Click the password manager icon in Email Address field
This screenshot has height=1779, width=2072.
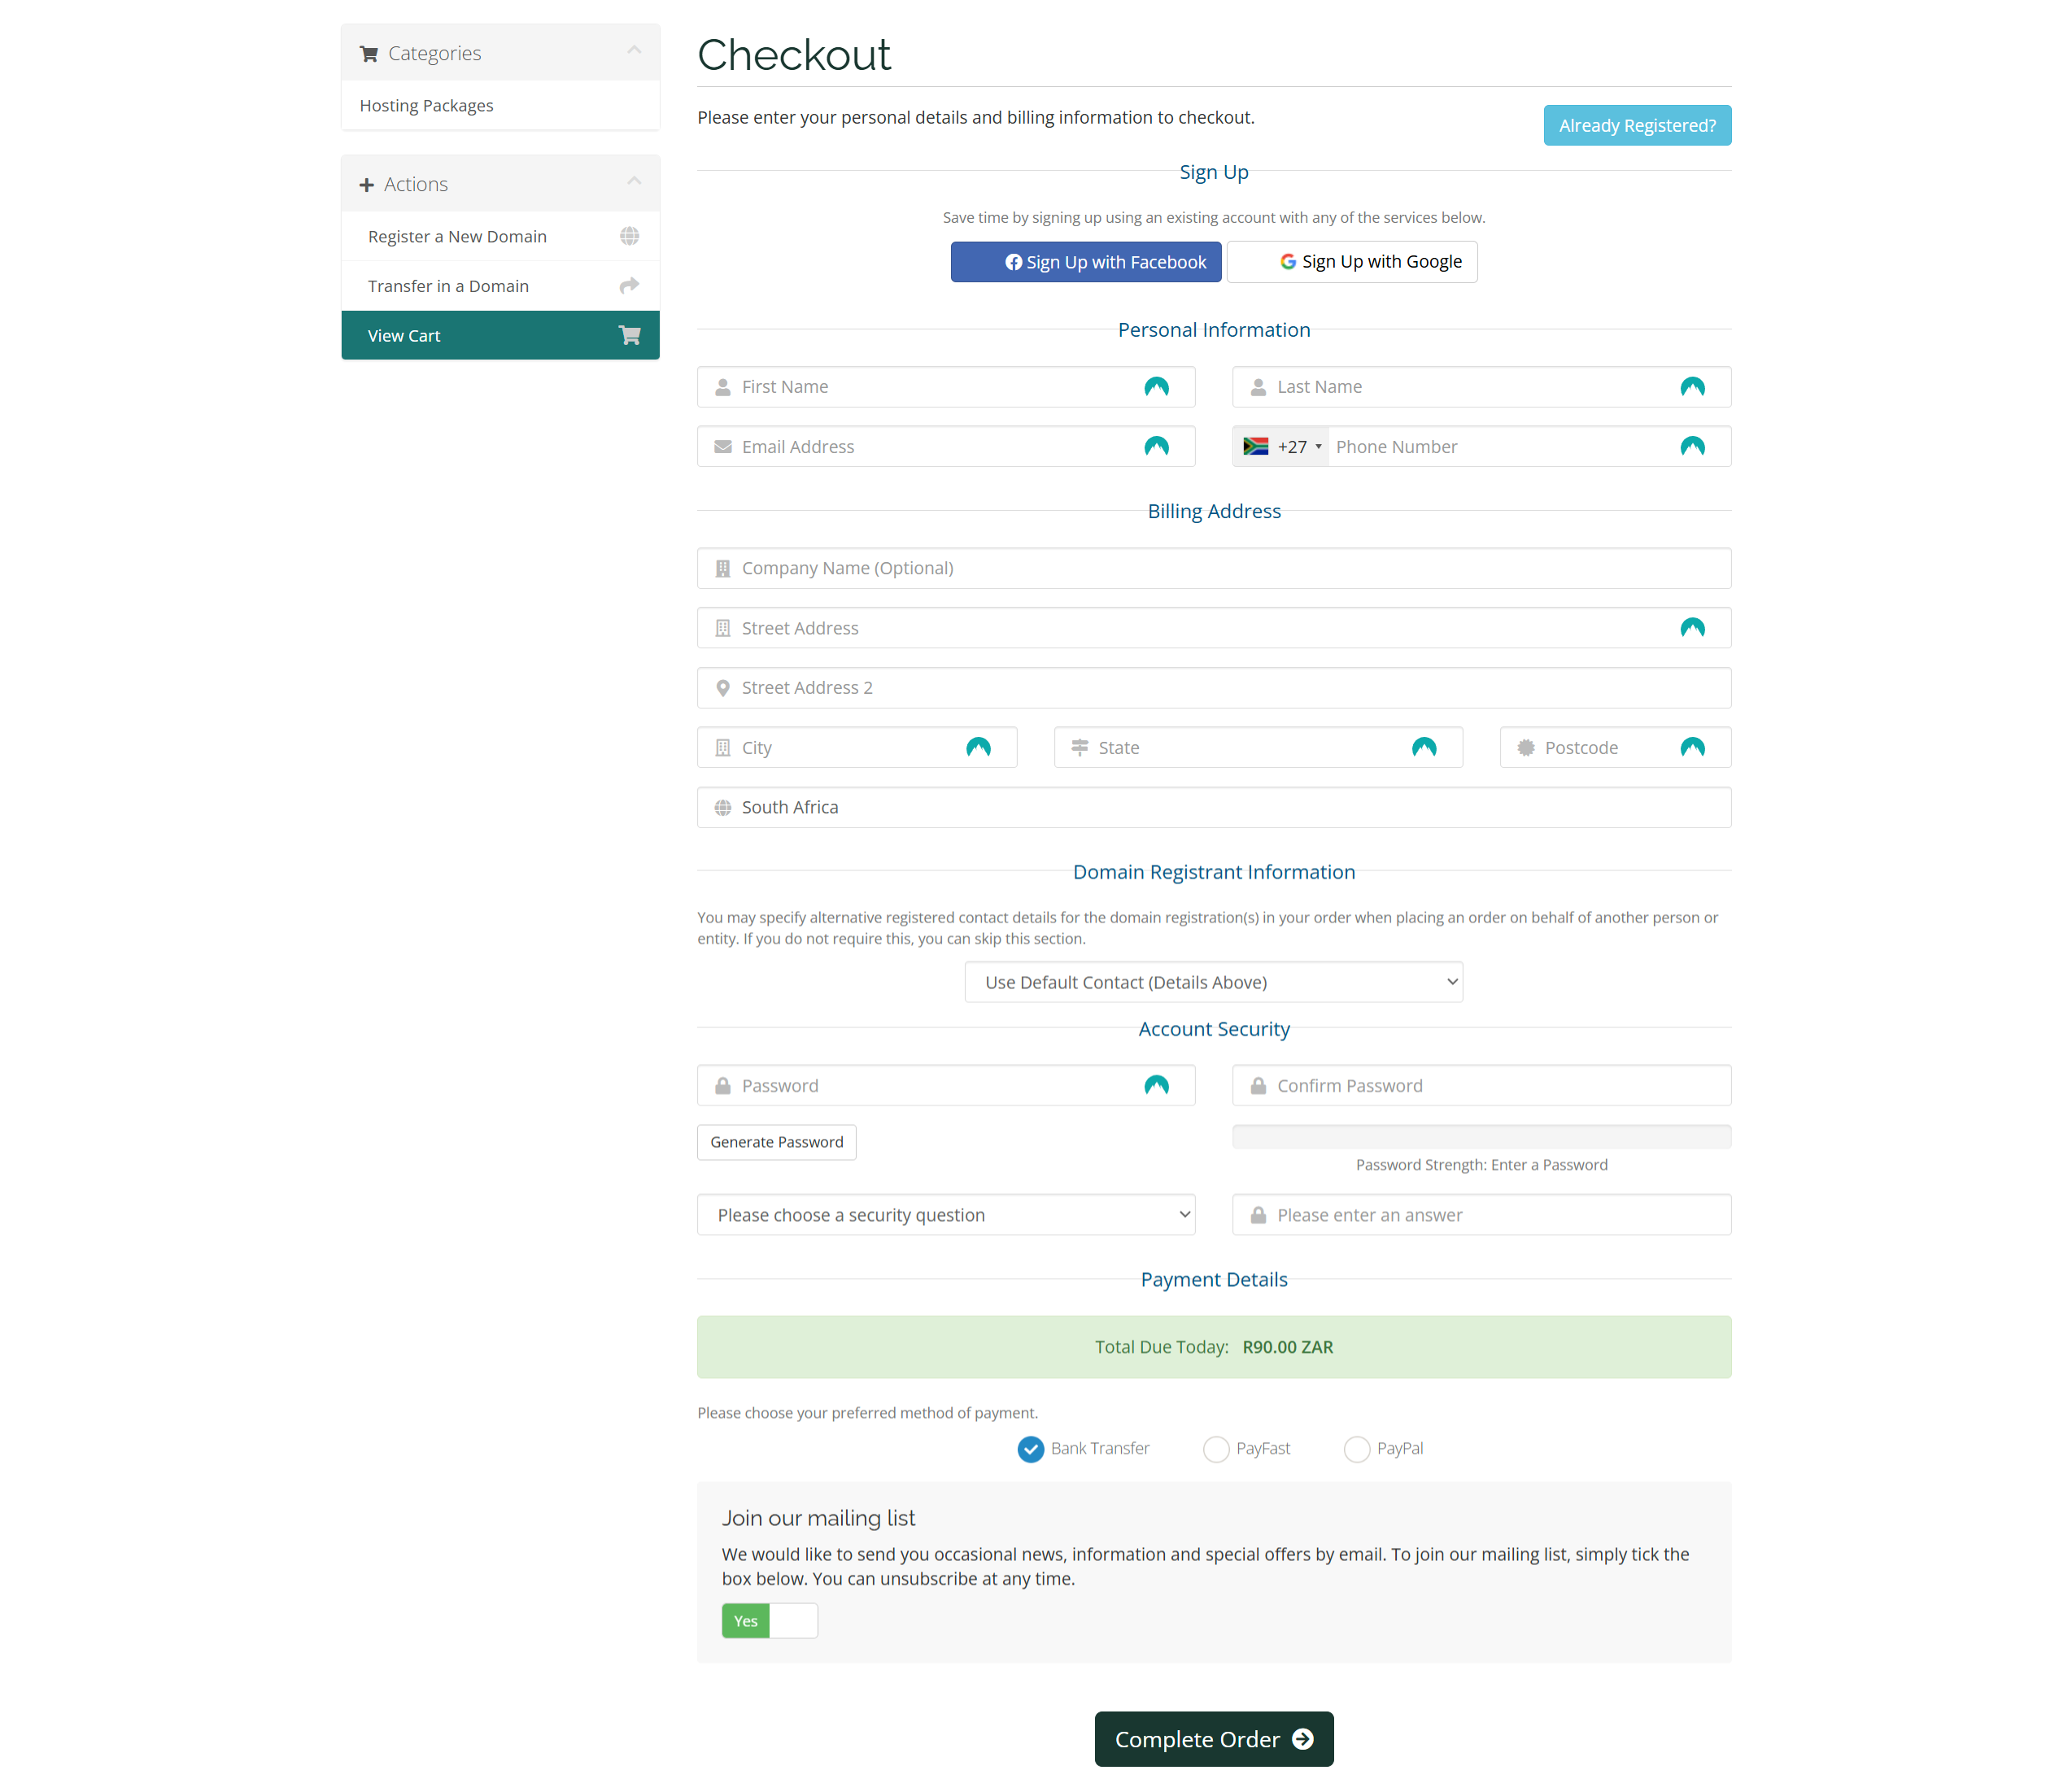1156,446
